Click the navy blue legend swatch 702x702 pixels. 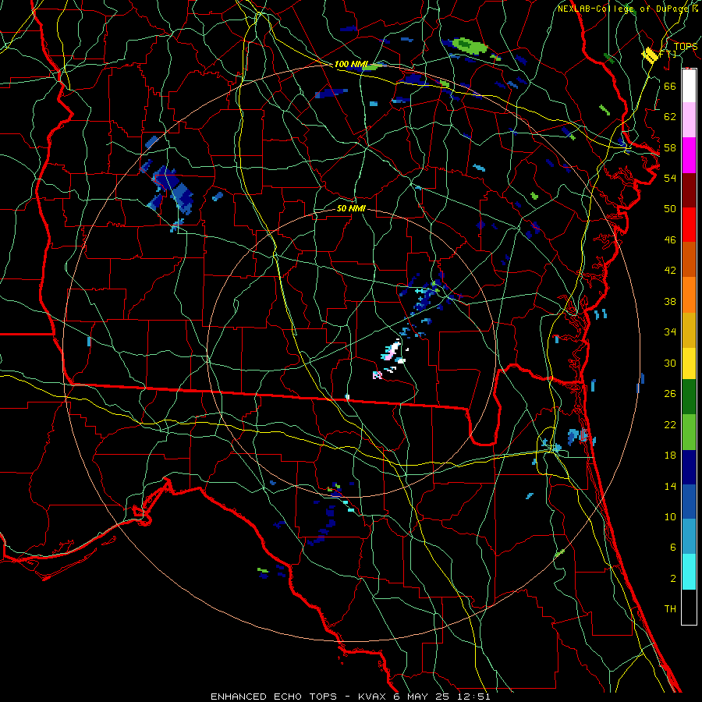689,467
